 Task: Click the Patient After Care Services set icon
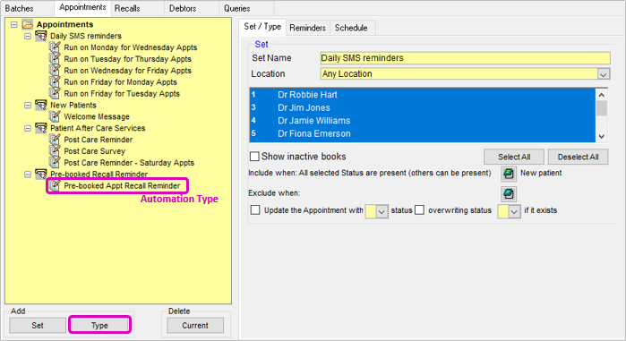point(40,128)
